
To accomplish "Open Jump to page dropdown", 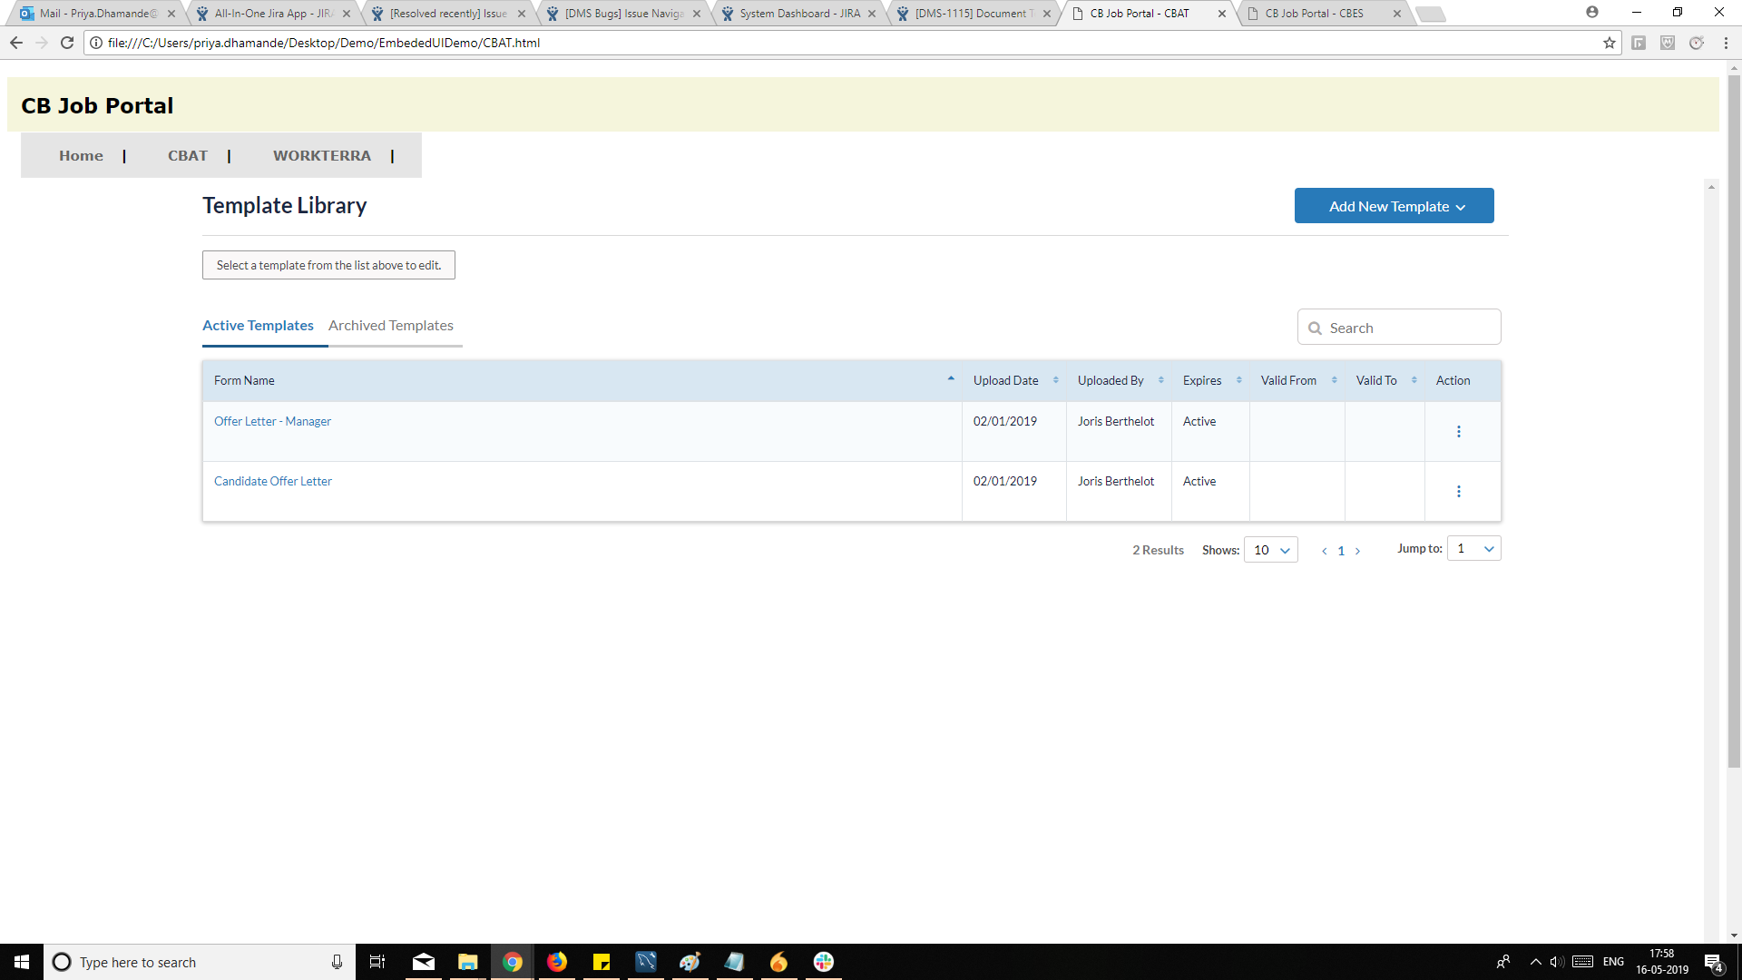I will tap(1473, 548).
